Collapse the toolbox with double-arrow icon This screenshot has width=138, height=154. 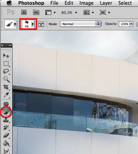10,46
